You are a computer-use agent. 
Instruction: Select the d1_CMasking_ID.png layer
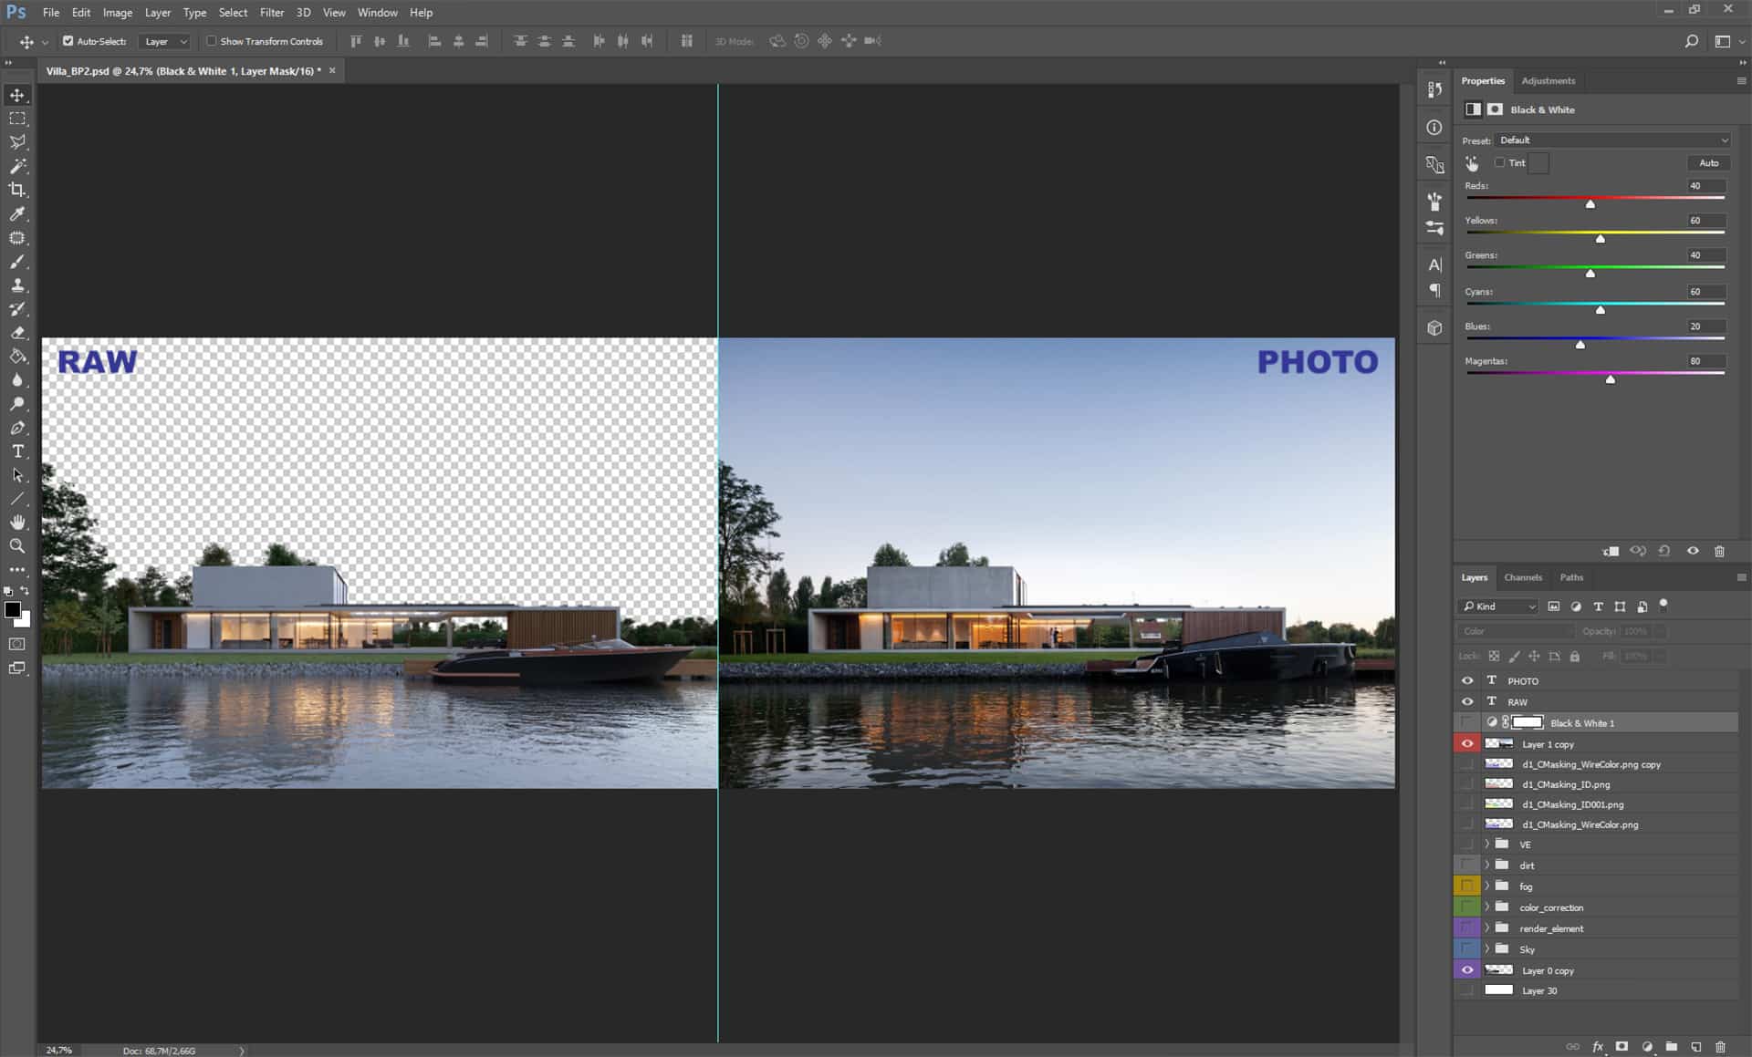[1596, 784]
